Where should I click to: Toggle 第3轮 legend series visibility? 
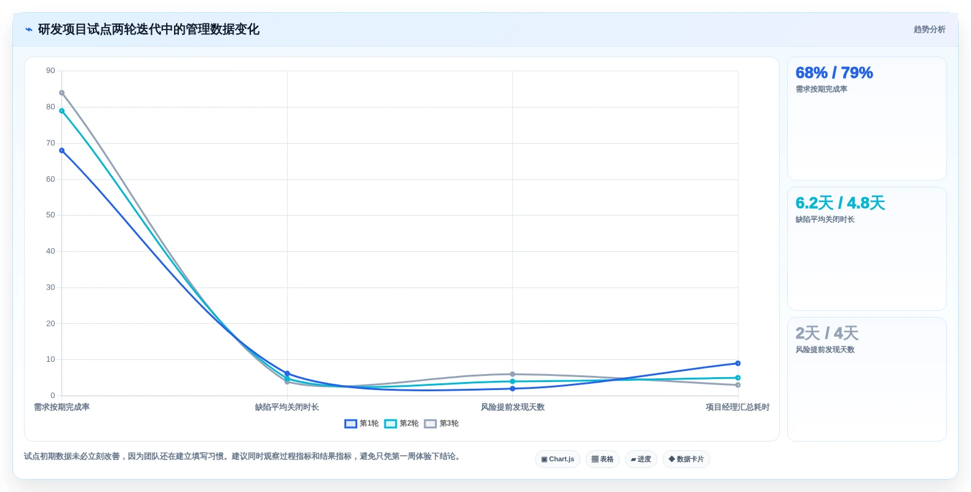(442, 424)
